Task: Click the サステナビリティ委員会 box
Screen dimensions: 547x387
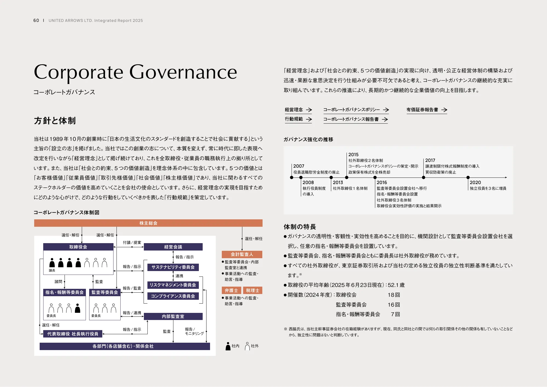Action: pos(173,267)
